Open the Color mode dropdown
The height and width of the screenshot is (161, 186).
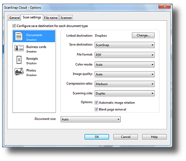coord(125,64)
